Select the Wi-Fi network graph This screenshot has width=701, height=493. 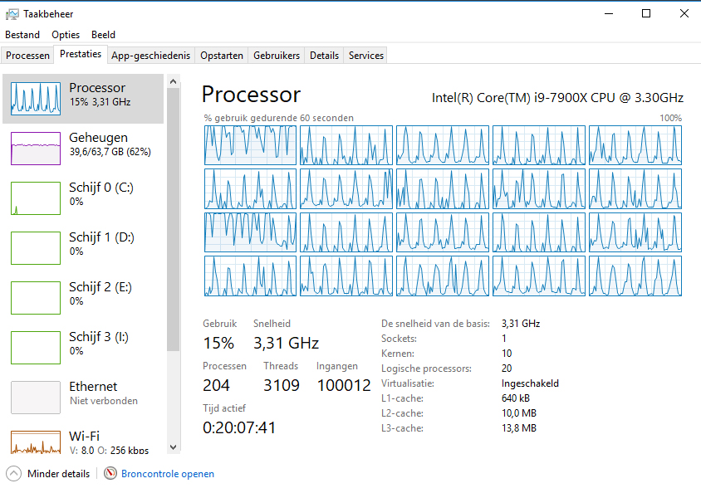click(x=36, y=442)
